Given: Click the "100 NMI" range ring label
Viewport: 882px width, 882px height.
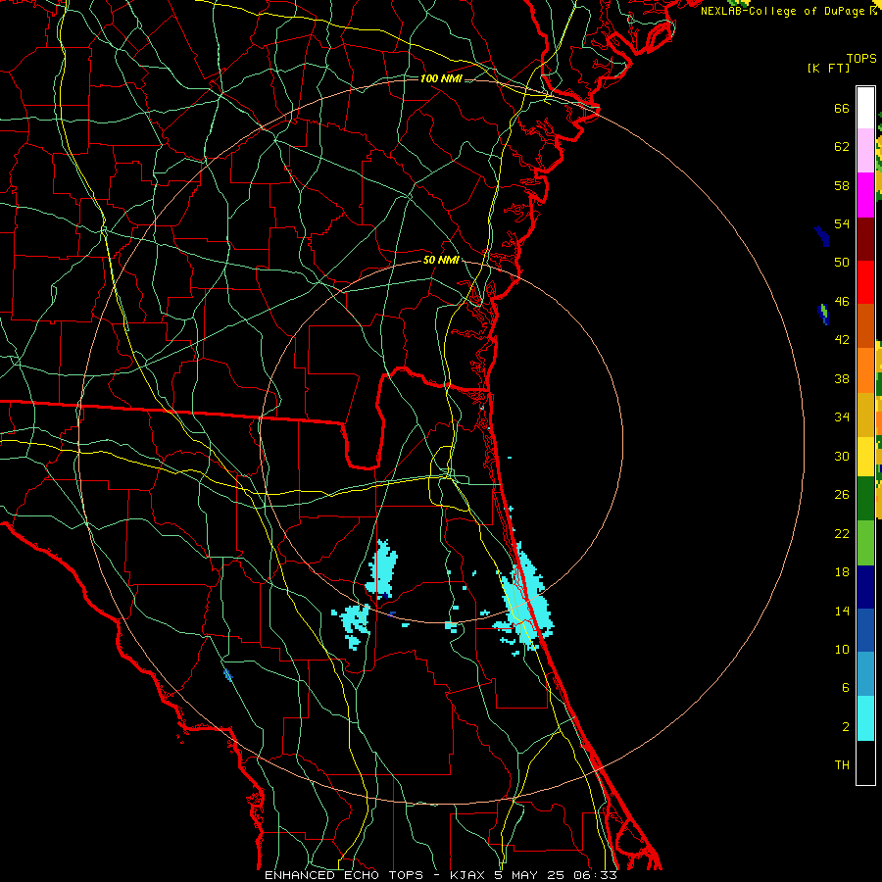Looking at the screenshot, I should (x=441, y=78).
